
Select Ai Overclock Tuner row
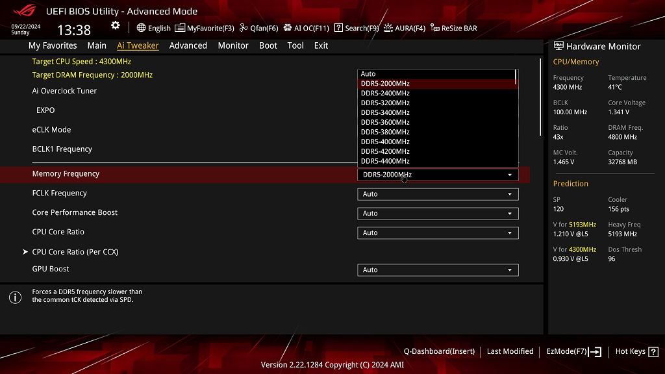click(x=64, y=91)
